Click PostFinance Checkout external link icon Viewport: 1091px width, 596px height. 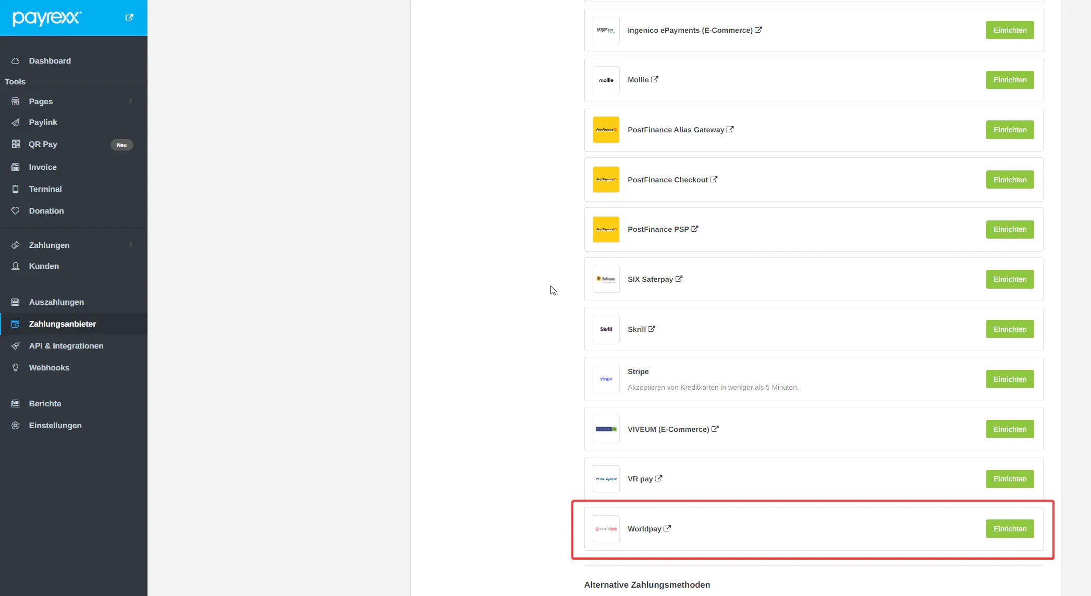(714, 179)
